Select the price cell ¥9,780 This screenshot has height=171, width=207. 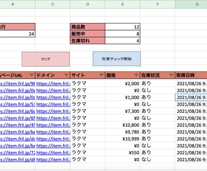pyautogui.click(x=122, y=132)
